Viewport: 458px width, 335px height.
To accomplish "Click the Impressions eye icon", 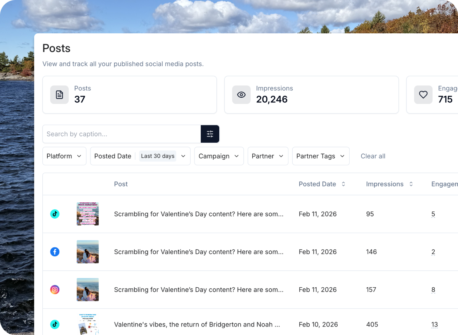I will [241, 95].
